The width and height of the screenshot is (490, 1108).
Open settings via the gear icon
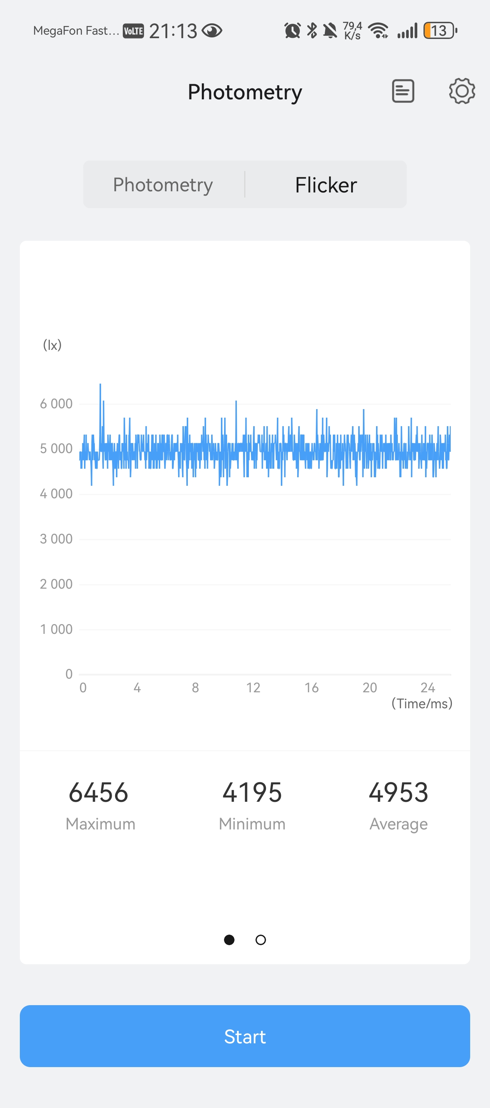point(462,91)
